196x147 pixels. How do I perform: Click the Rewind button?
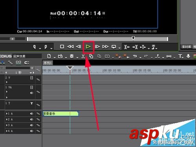click(70, 47)
